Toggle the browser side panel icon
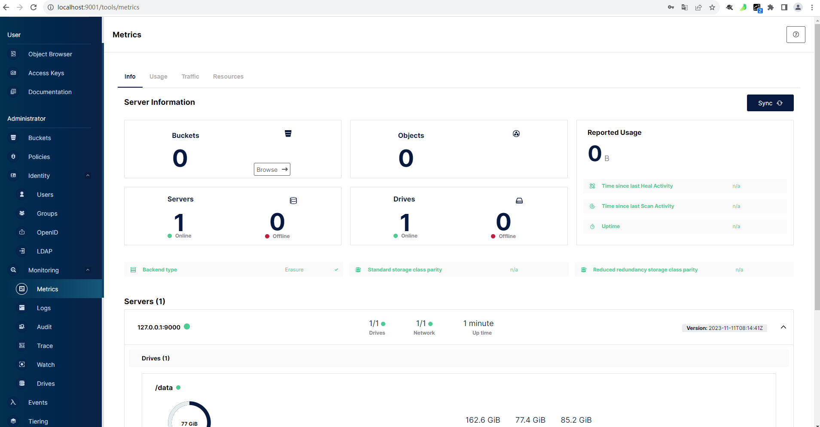 (x=784, y=7)
